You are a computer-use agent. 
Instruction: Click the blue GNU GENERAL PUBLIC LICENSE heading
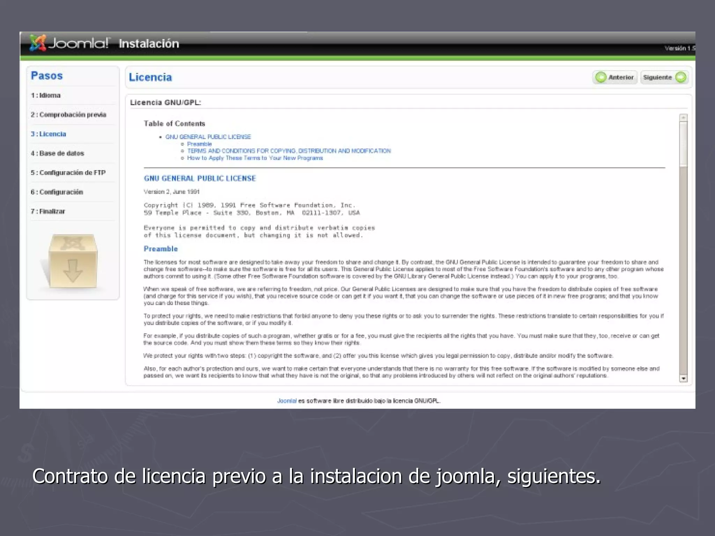tap(200, 178)
